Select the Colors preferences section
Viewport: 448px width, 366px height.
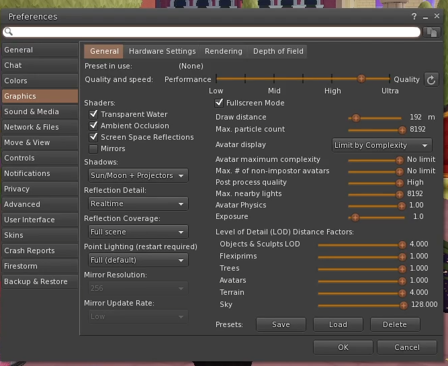click(x=40, y=81)
